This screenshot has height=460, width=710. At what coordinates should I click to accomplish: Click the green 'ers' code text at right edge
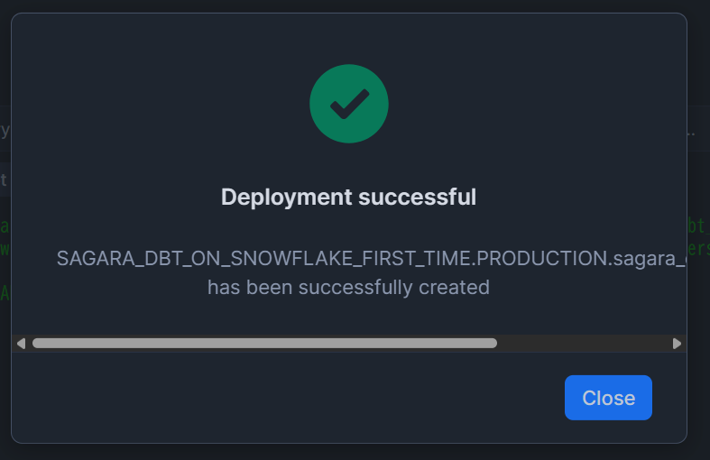click(x=698, y=249)
